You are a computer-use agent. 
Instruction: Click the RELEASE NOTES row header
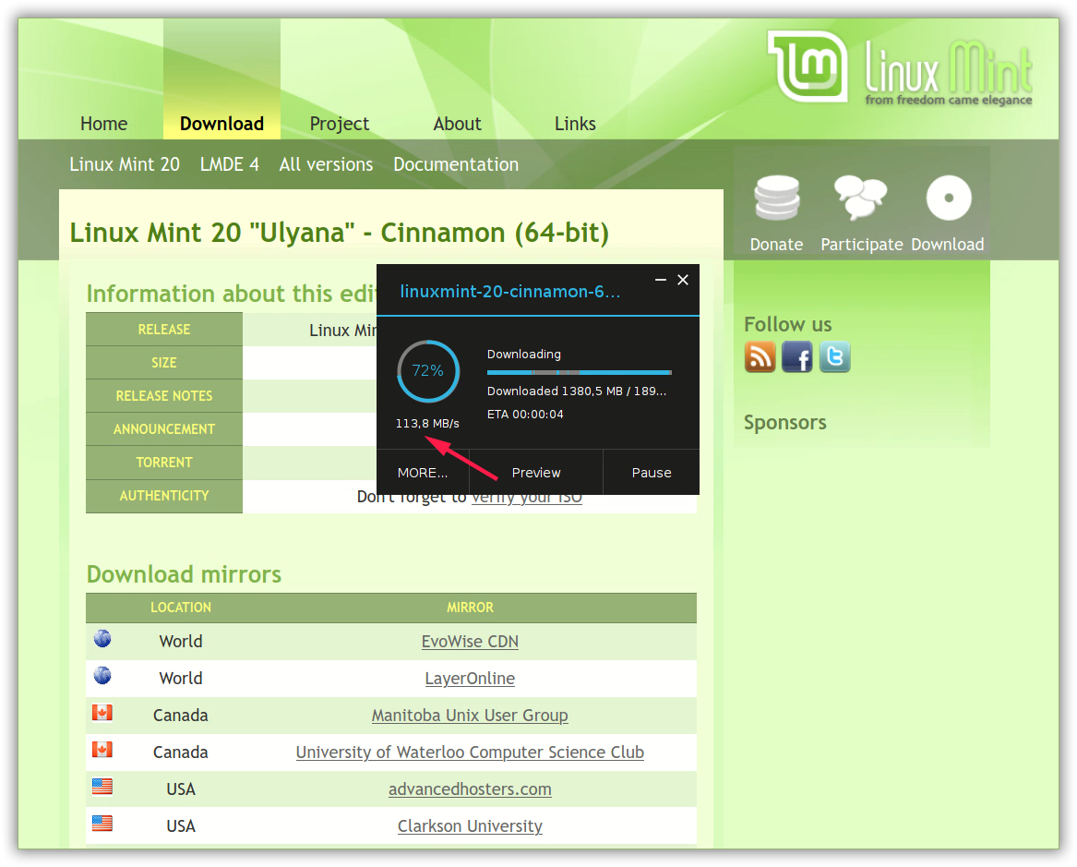[164, 396]
